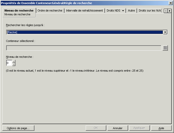Screen dimensions: 174x133
Task: Click the Annuler button
Action: 118,128
